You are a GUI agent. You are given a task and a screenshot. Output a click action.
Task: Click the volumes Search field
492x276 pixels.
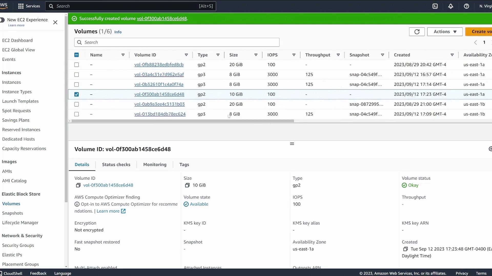(177, 42)
